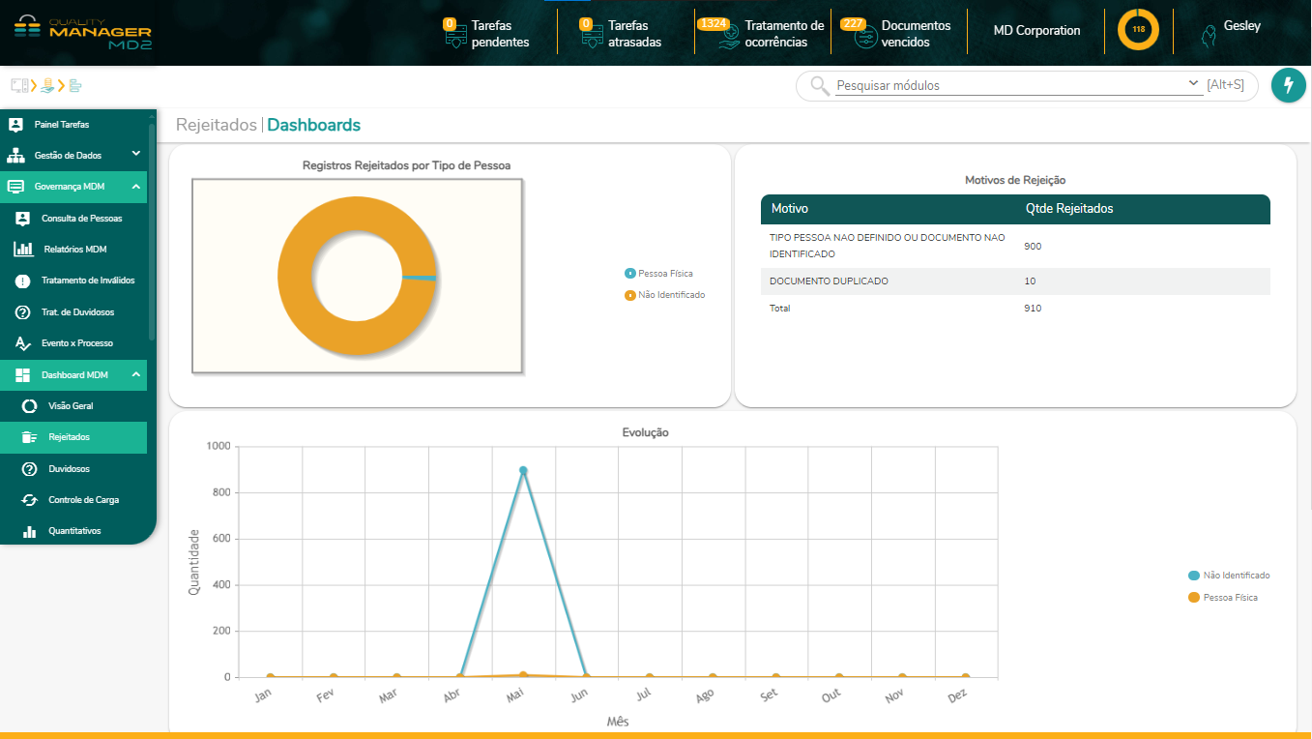Click the Motivos de Rejeição title

coord(1015,180)
